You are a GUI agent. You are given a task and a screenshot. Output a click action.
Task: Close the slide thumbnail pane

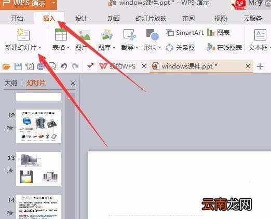(73, 83)
